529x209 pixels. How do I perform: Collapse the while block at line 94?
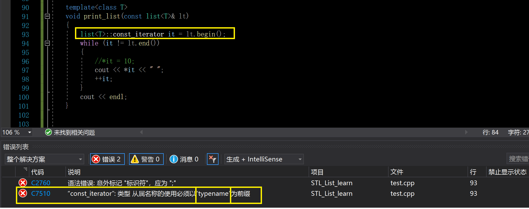click(x=47, y=43)
